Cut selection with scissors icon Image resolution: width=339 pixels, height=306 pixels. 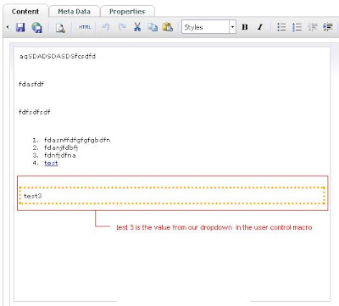coord(137,27)
